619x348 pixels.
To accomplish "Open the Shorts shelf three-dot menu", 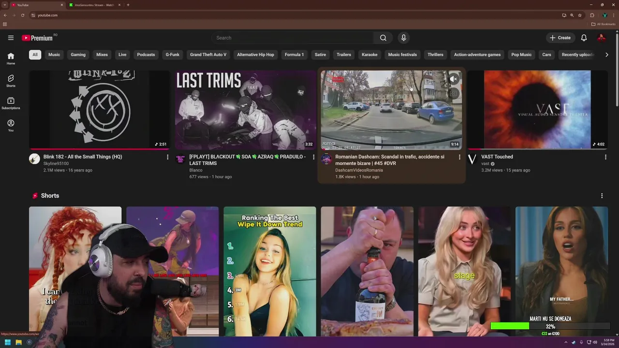I will (602, 196).
